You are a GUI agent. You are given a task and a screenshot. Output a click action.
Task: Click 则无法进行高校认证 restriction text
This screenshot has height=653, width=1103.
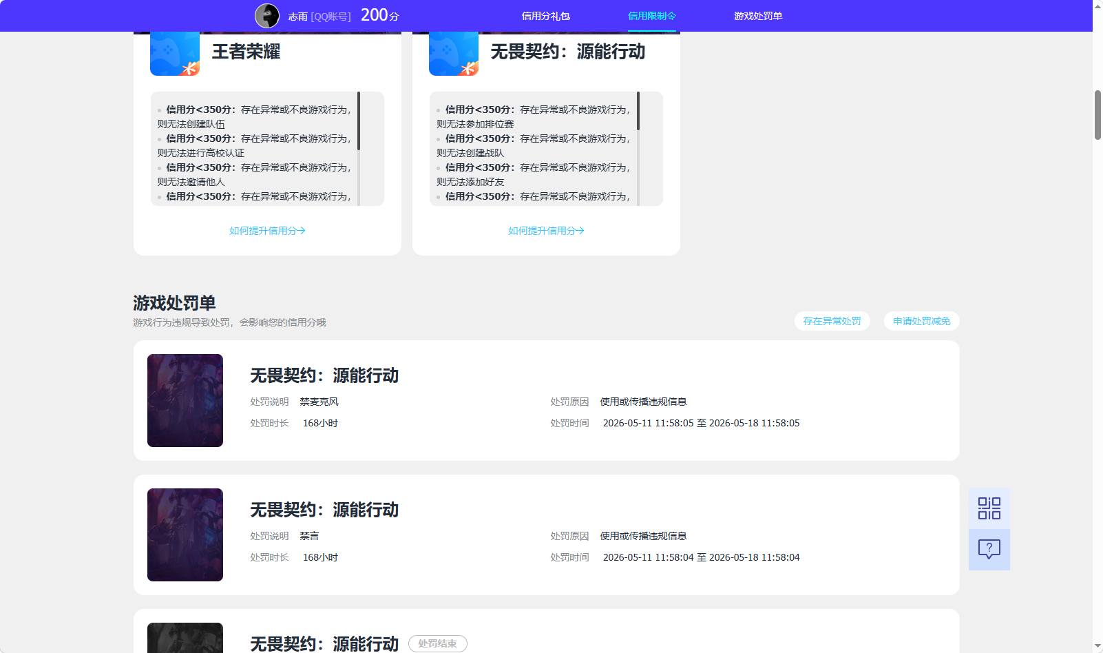pyautogui.click(x=200, y=153)
